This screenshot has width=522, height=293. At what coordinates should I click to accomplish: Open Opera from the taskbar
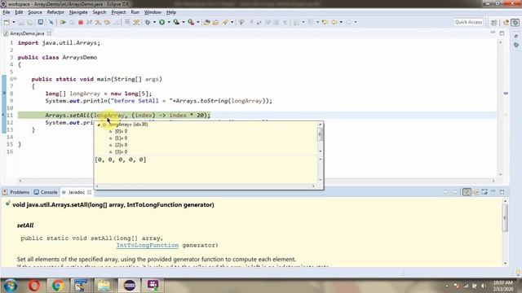click(x=34, y=286)
